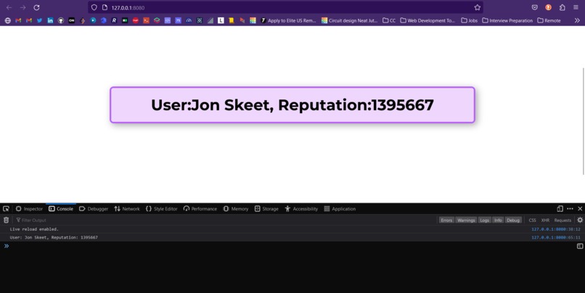Open the Firefox hamburger menu
585x293 pixels.
(576, 7)
